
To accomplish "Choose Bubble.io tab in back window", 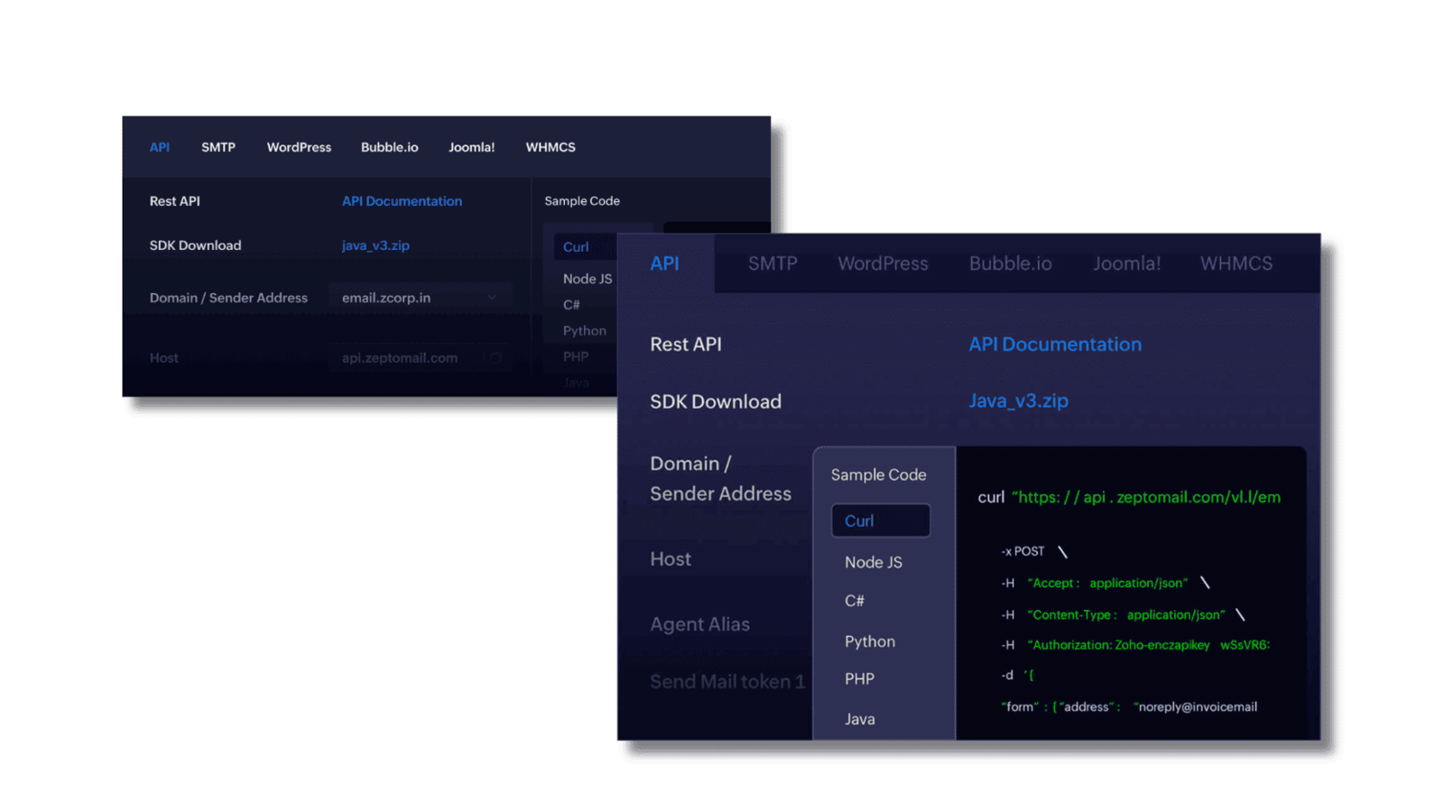I will pos(390,147).
